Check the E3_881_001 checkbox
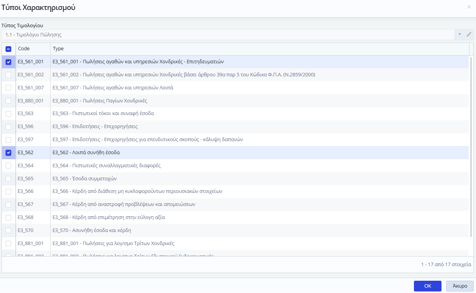Image resolution: width=476 pixels, height=293 pixels. 8,244
